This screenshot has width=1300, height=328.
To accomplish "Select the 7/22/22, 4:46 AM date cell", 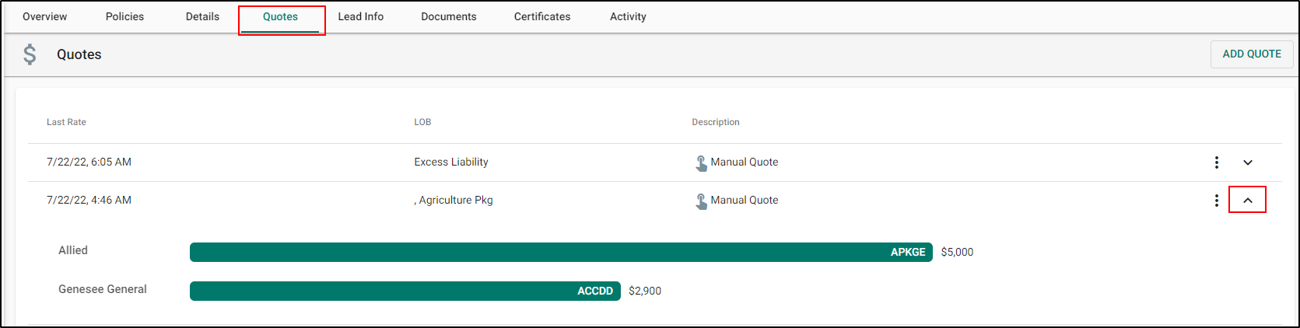I will tap(89, 201).
